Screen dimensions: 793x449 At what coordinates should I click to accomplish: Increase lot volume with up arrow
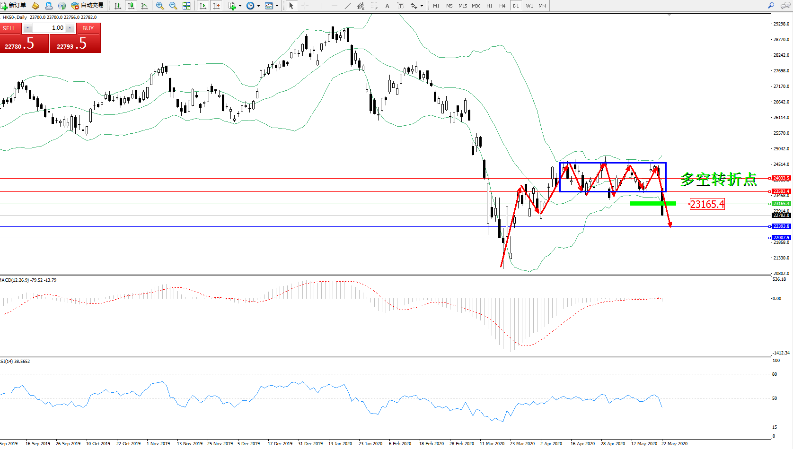(x=70, y=28)
